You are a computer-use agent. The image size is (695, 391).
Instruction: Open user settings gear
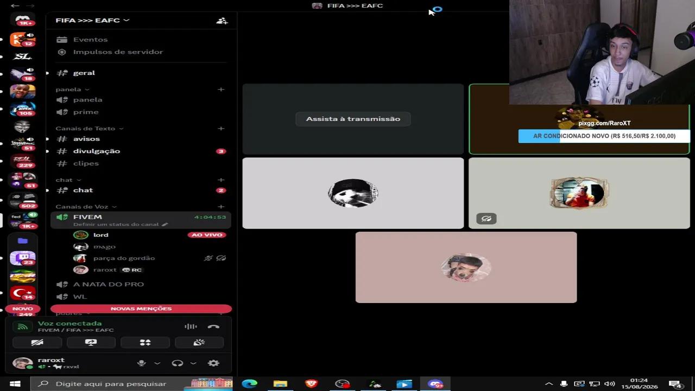[213, 363]
